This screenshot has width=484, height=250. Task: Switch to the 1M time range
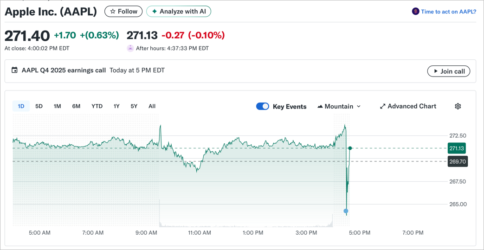point(57,106)
